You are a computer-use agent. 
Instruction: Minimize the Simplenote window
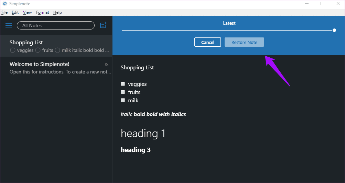coord(306,3)
